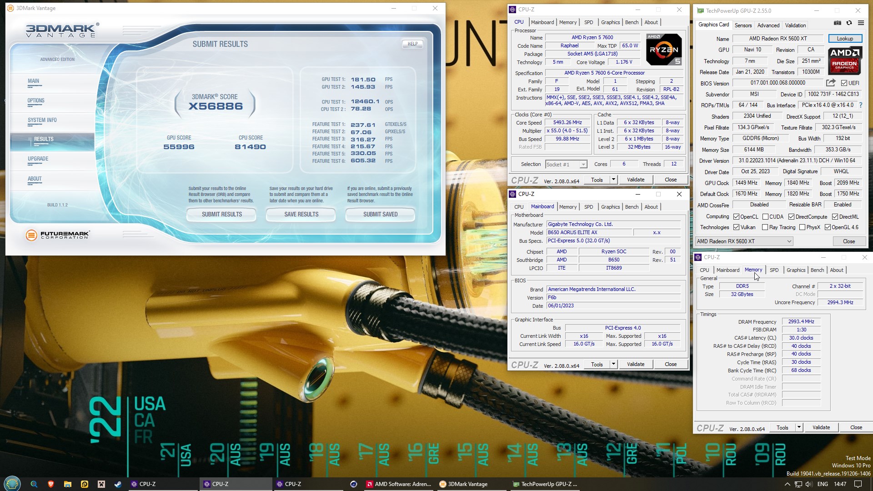
Task: Click the Ryzen 5 logo in CPU-Z
Action: (663, 50)
